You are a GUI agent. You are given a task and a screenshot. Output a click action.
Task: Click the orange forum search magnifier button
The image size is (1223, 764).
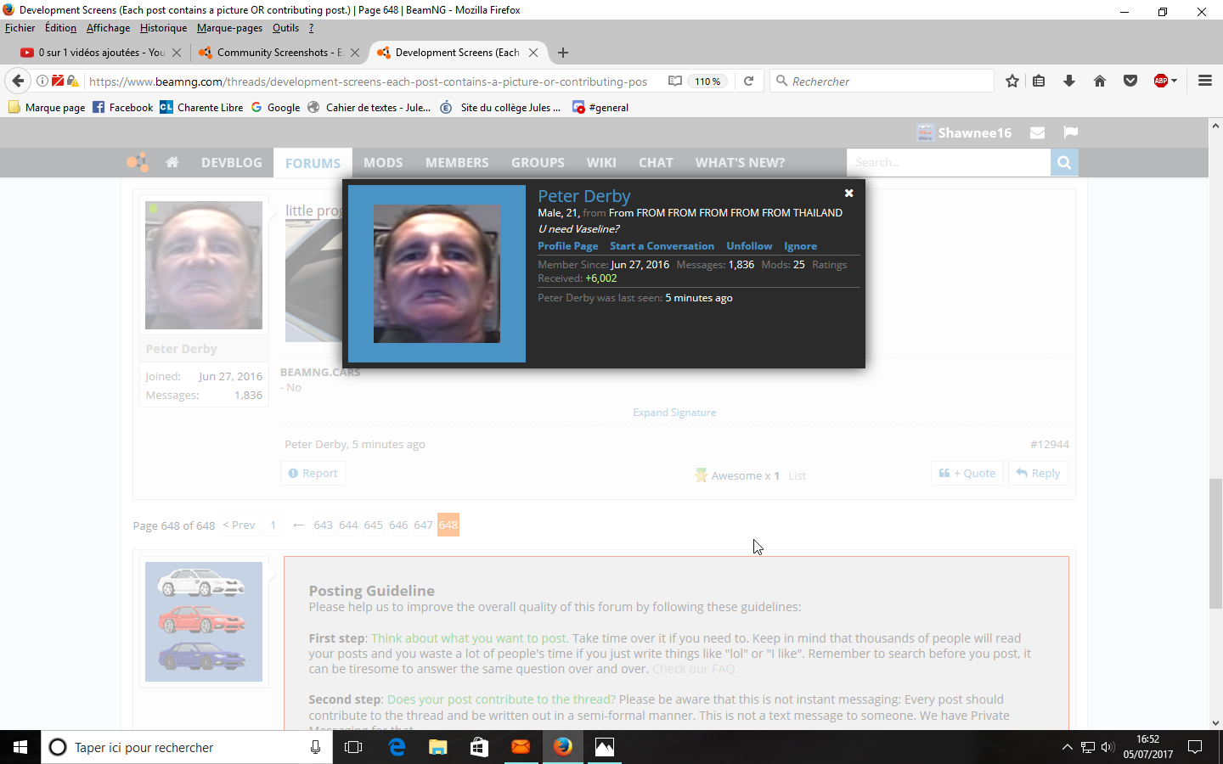coord(1064,162)
